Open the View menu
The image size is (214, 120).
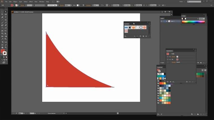click(36, 2)
